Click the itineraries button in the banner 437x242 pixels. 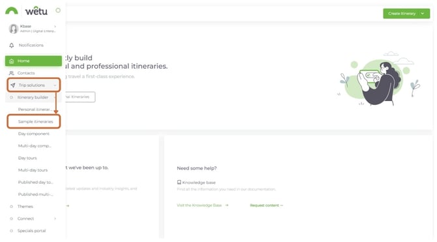tap(80, 97)
